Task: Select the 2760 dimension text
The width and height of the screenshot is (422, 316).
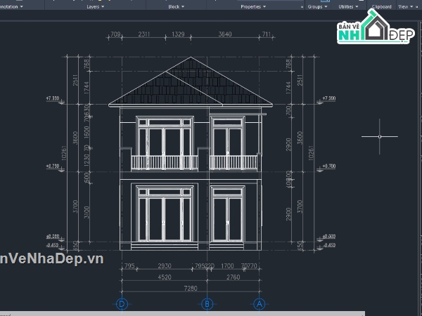Action: point(233,277)
